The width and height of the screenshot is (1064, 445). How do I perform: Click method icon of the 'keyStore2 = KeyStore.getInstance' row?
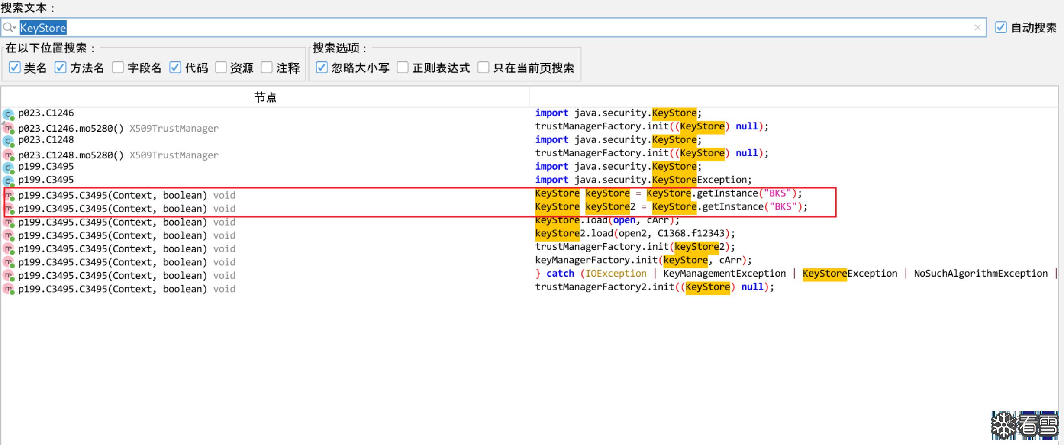[x=8, y=209]
